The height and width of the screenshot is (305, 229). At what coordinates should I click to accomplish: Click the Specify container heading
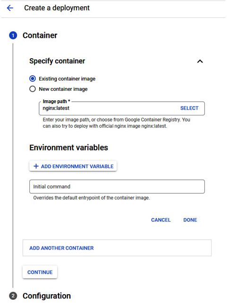[x=57, y=61]
